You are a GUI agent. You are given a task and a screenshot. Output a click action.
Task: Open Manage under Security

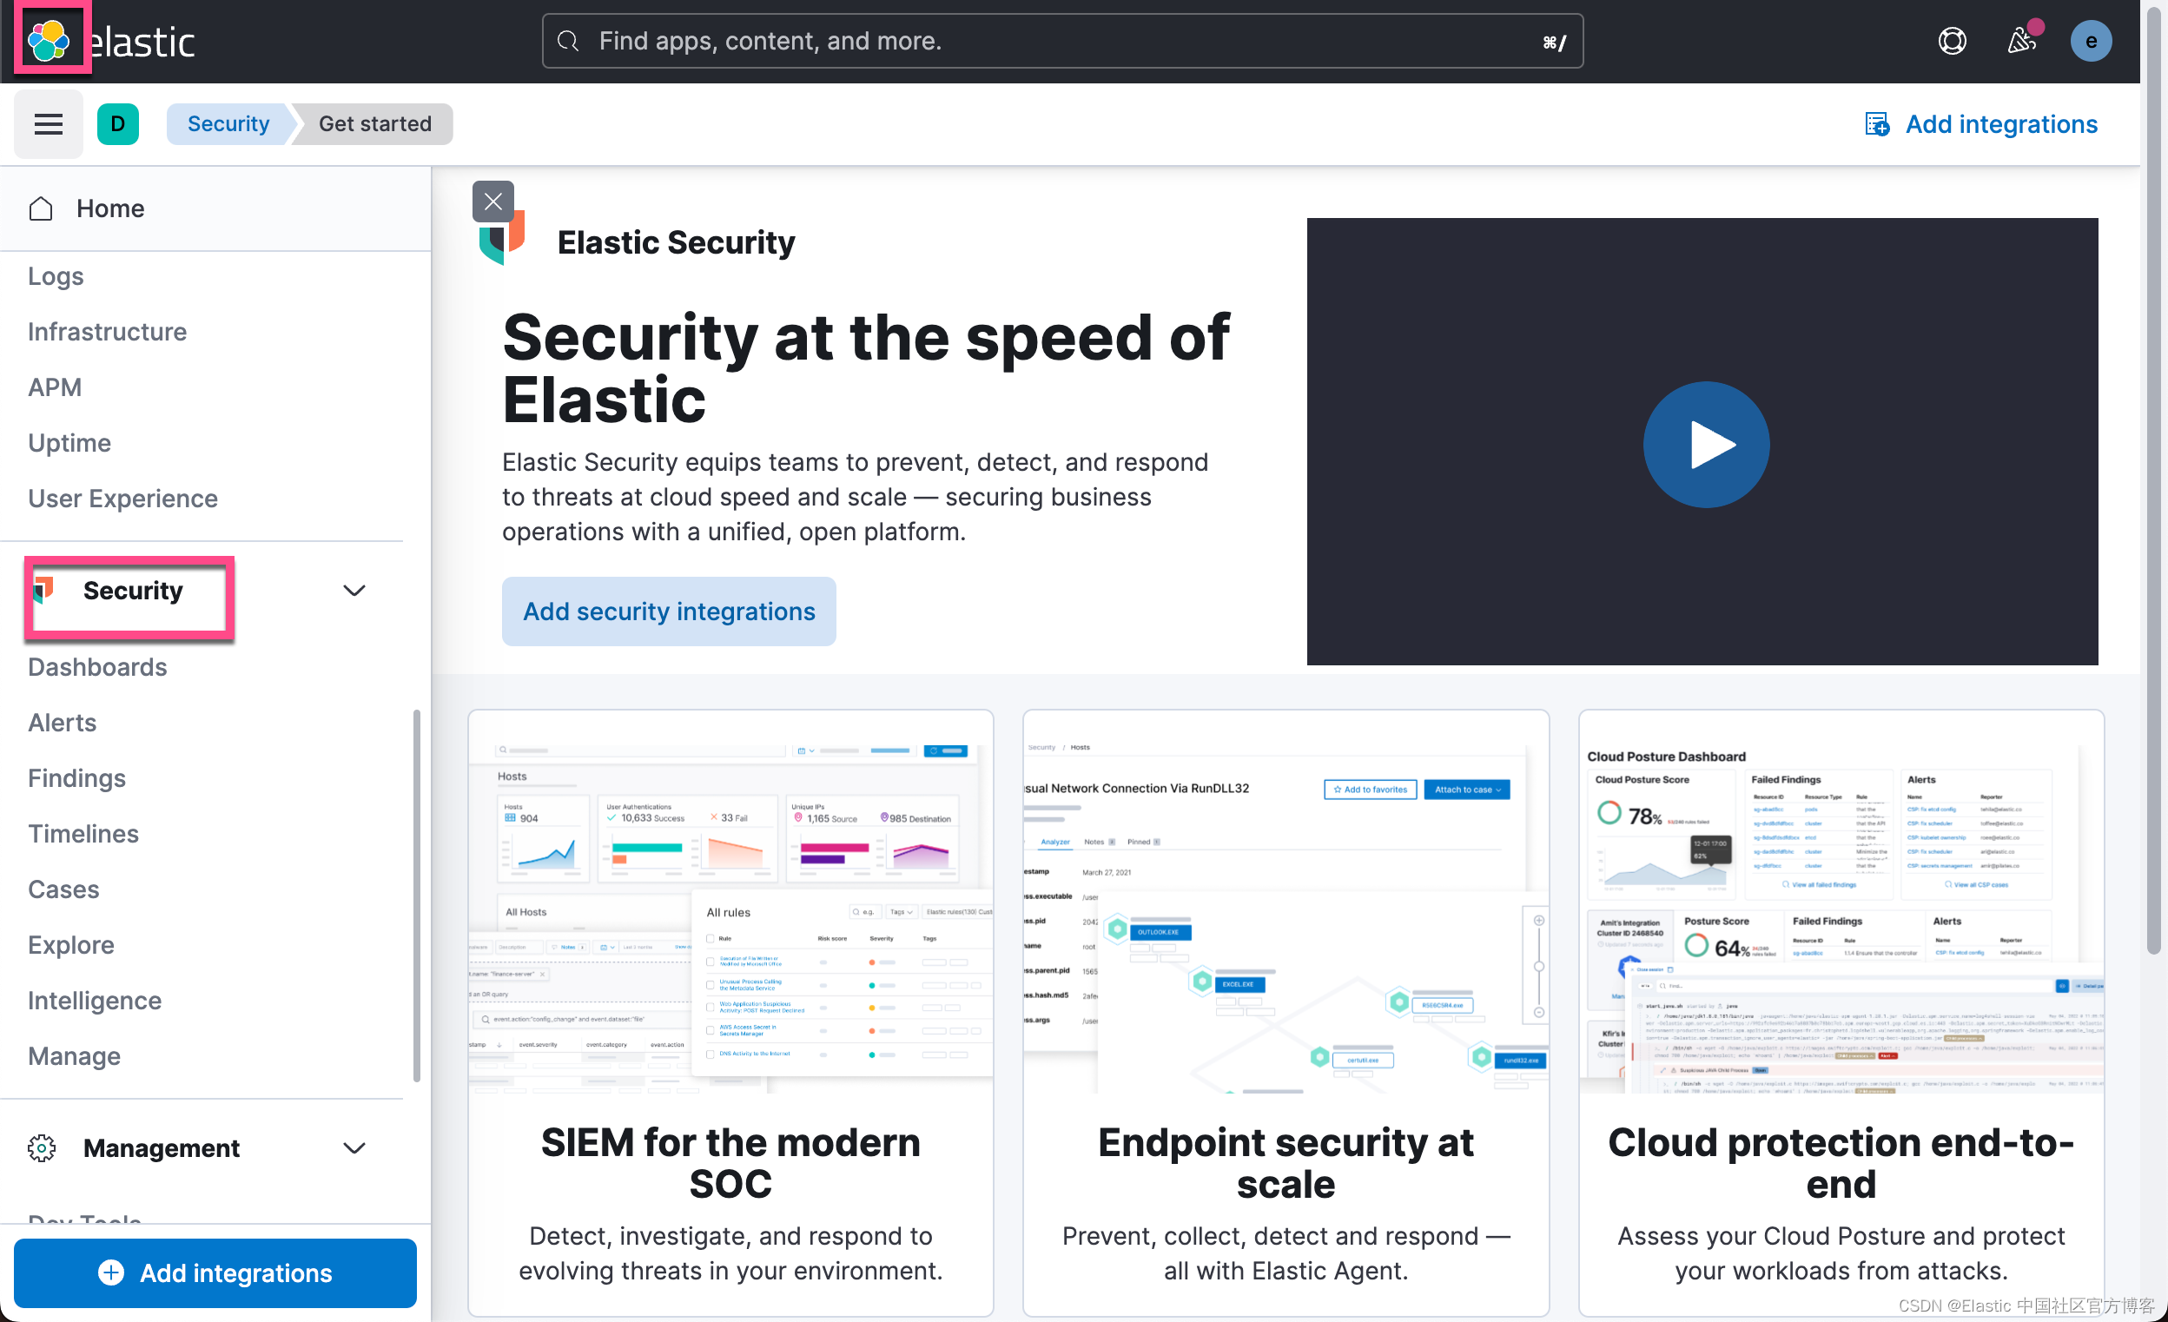[x=74, y=1056]
